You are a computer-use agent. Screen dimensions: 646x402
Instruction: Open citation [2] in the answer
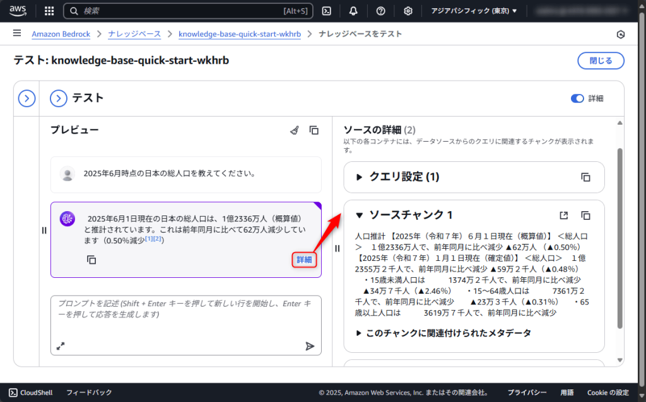click(157, 239)
